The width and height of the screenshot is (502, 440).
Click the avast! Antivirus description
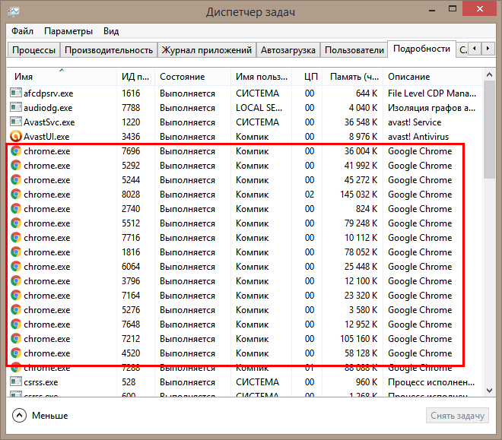[418, 137]
